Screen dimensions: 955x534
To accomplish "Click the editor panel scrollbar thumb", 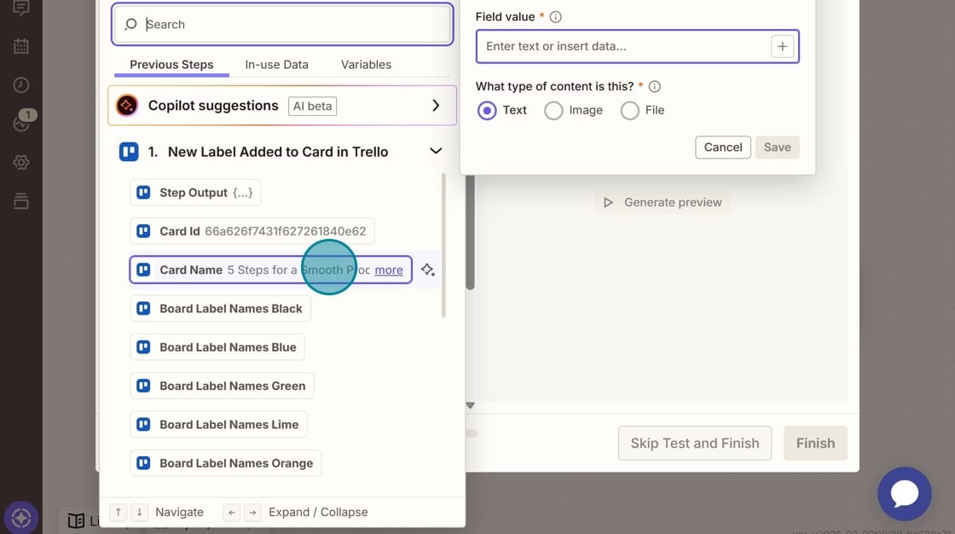I will 470,232.
